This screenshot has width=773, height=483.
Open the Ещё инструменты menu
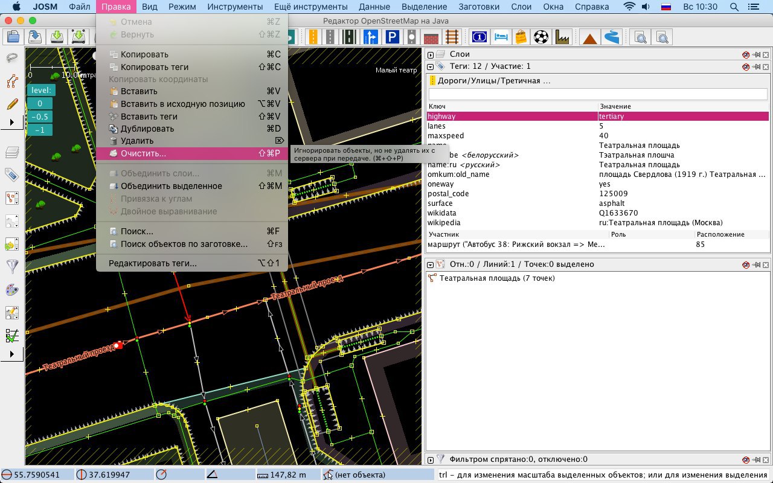click(310, 7)
